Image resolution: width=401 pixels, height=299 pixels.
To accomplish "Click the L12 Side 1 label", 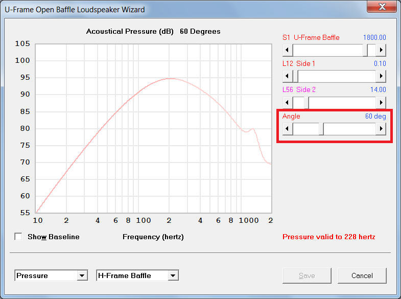I will click(x=299, y=64).
